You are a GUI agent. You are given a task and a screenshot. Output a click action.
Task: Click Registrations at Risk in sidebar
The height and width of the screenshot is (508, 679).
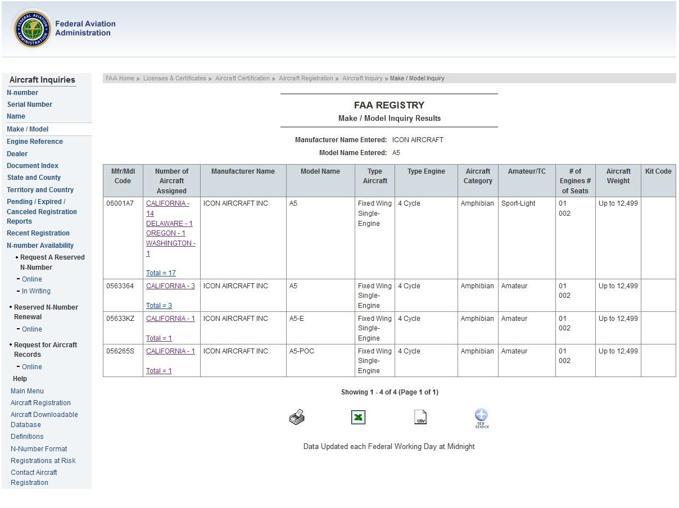click(43, 461)
